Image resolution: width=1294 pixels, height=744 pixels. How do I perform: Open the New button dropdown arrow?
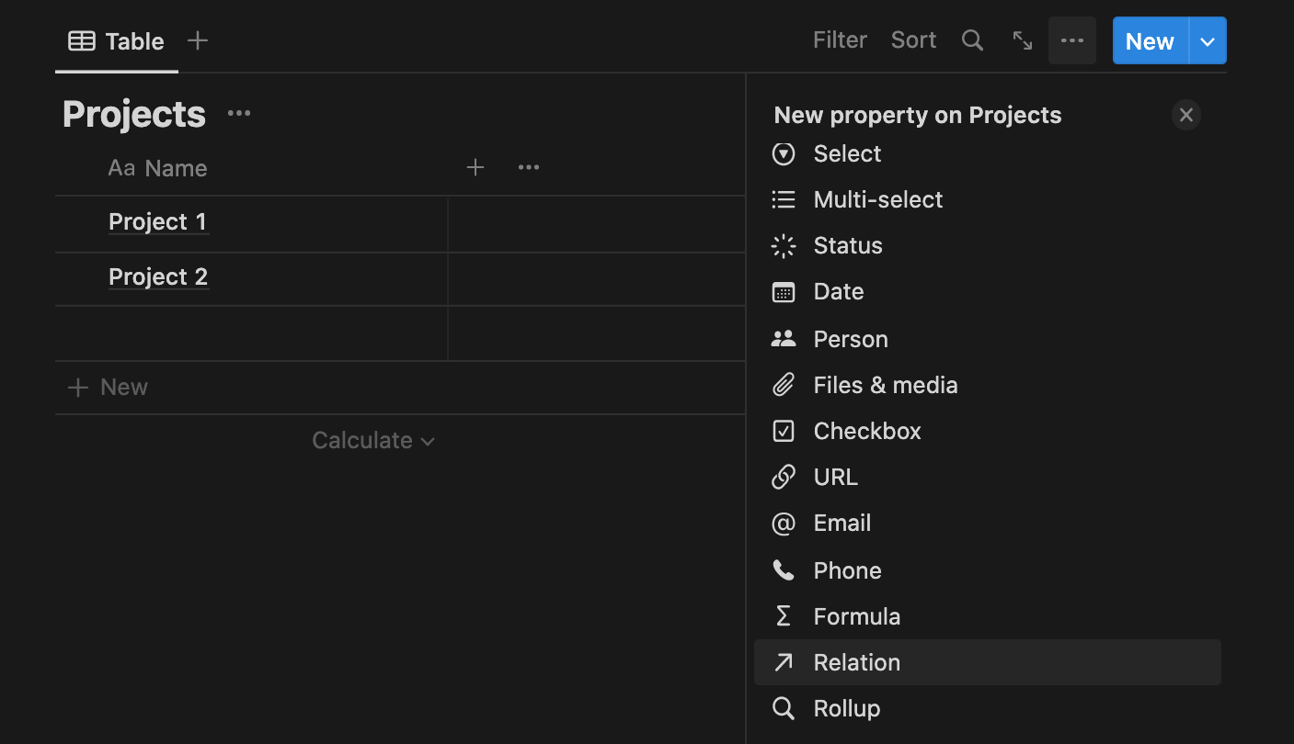coord(1208,39)
